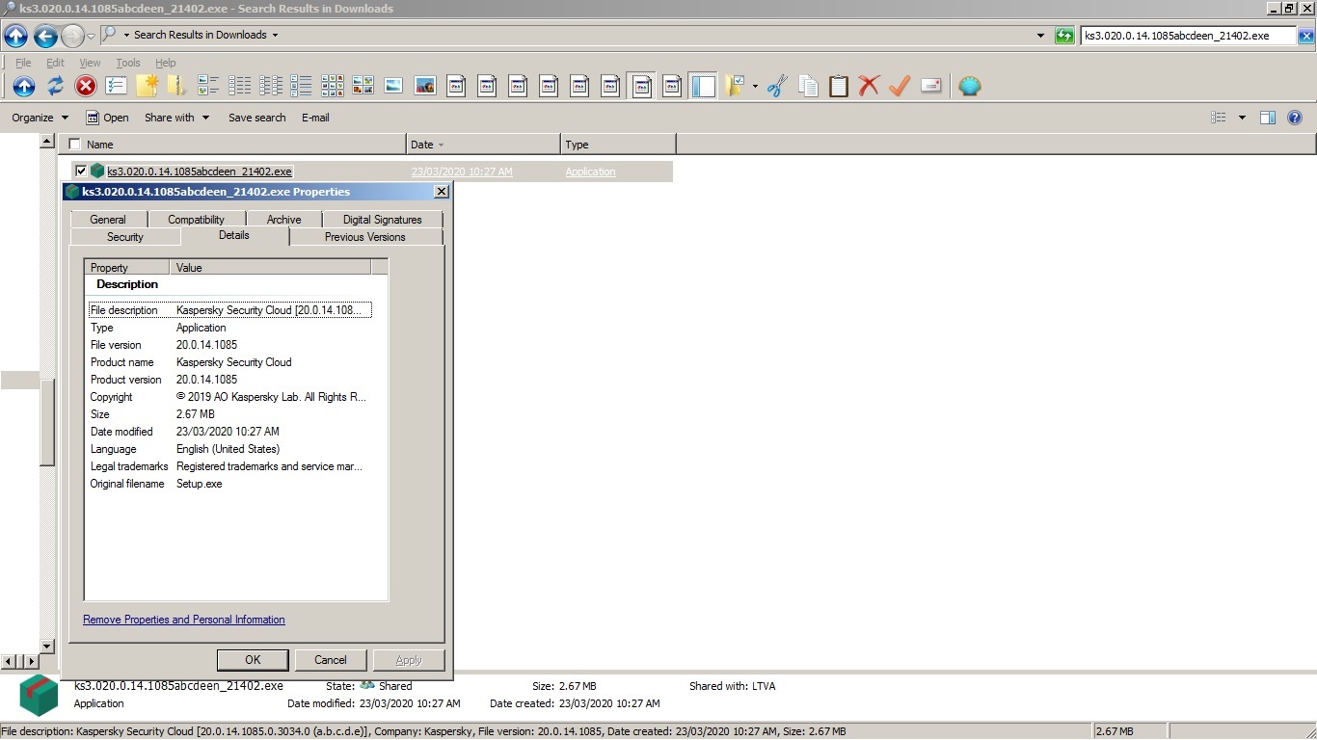Click the red X Delete icon
The image size is (1317, 740).
point(869,86)
